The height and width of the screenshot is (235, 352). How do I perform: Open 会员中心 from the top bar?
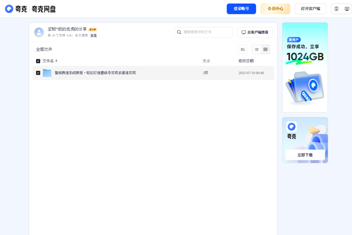275,9
